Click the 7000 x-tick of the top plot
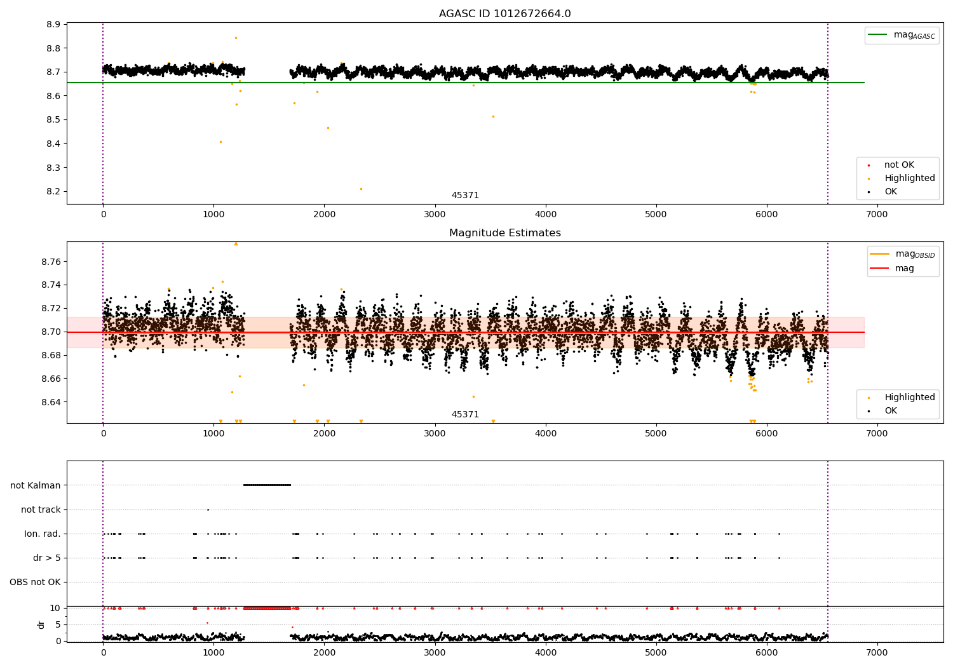Viewport: 953px width, 667px height. pyautogui.click(x=877, y=215)
